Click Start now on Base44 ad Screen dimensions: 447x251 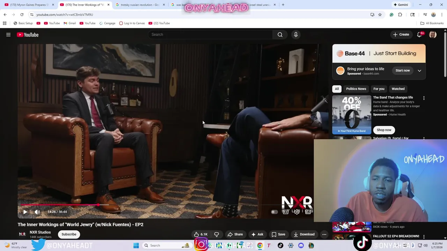point(403,70)
